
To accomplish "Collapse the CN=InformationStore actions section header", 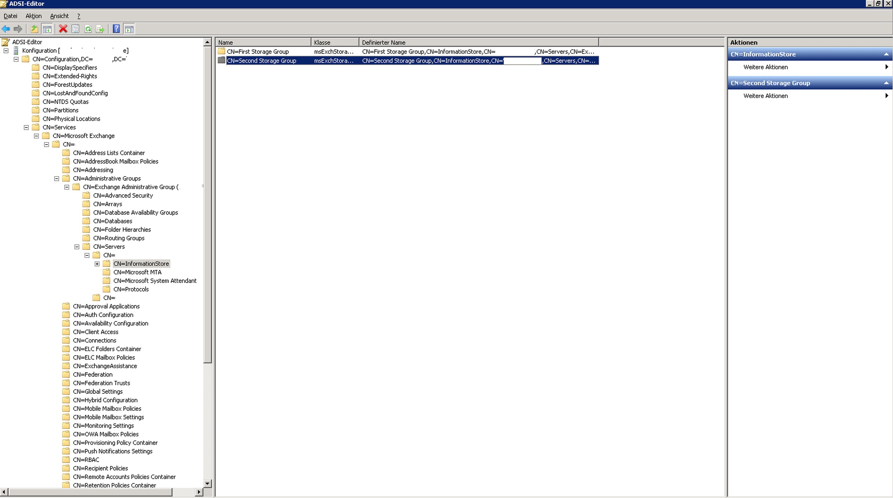I will [x=886, y=54].
